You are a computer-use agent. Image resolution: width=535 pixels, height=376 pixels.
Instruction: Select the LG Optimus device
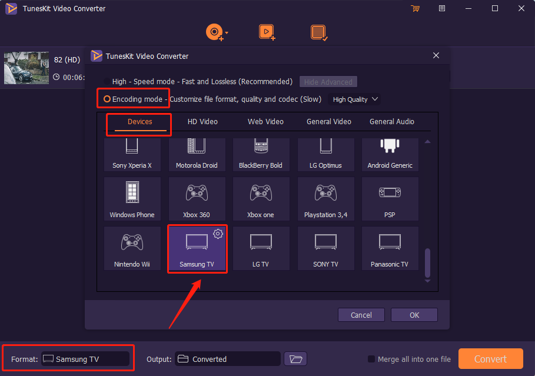click(x=325, y=155)
